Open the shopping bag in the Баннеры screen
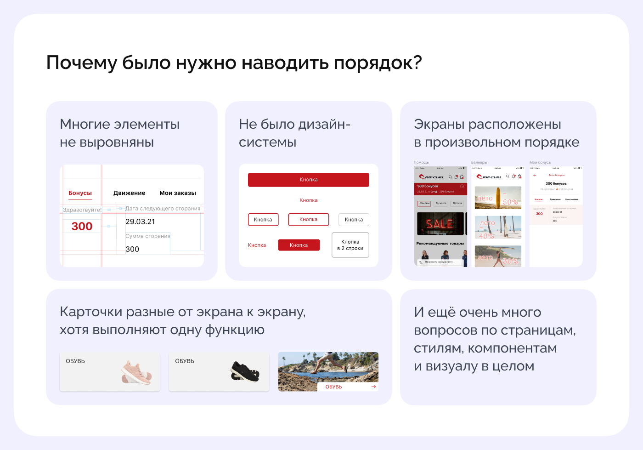 click(x=519, y=177)
